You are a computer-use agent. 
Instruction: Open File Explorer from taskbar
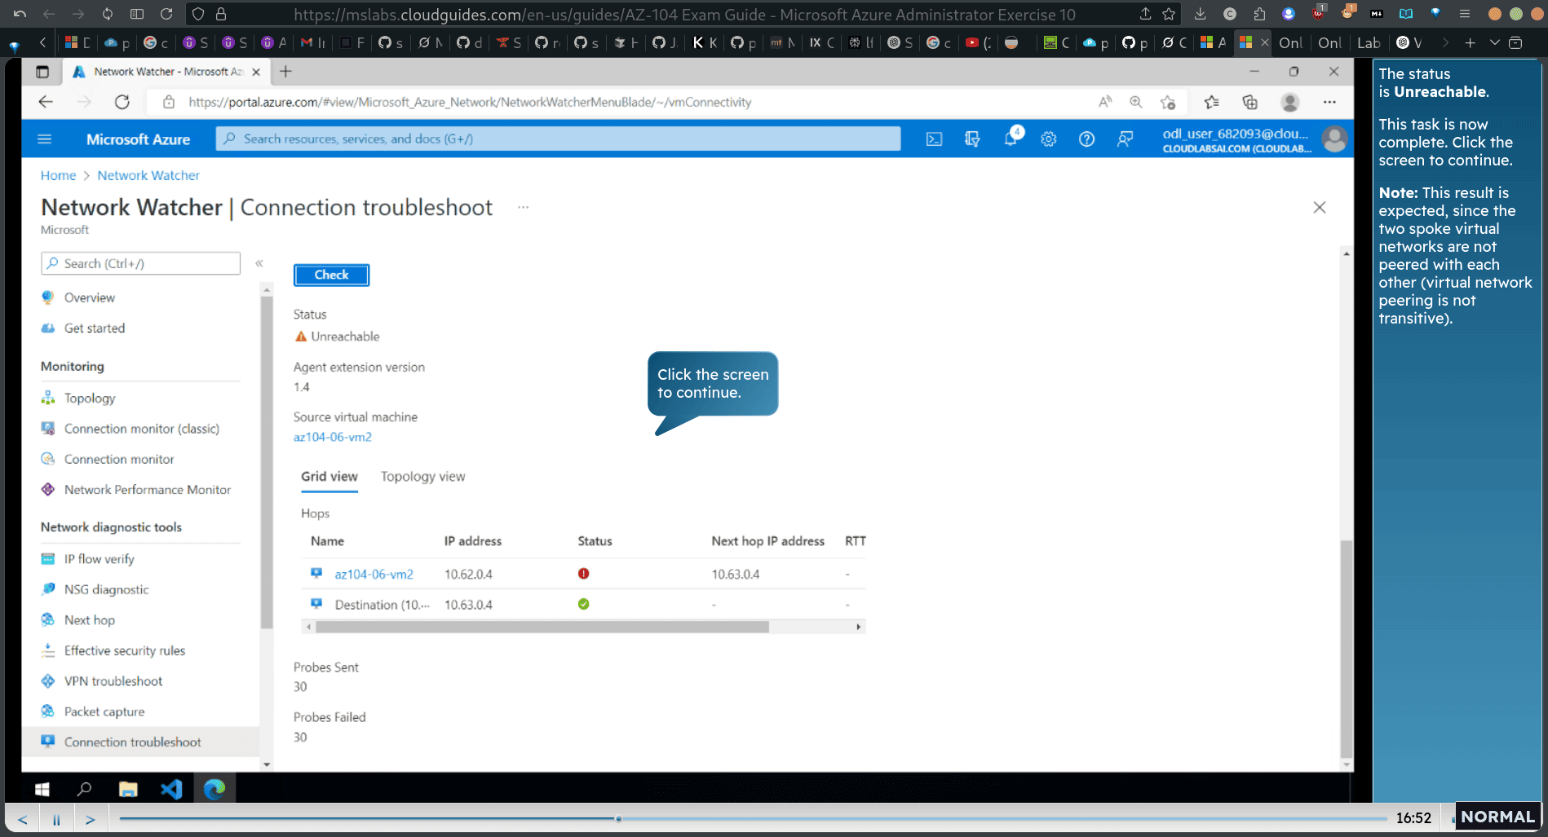tap(128, 789)
